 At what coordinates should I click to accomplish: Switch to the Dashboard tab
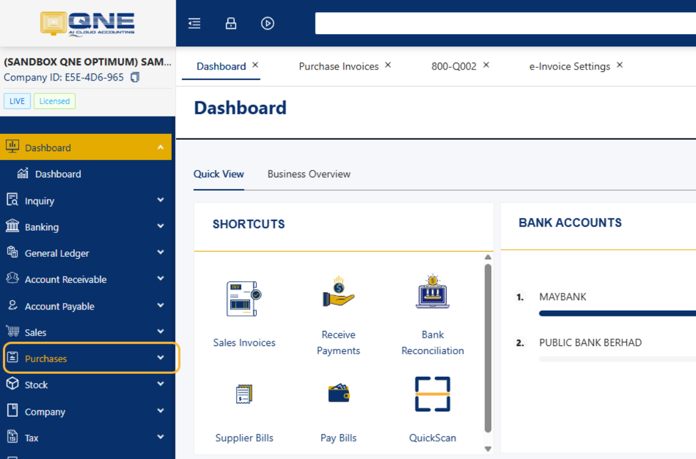221,66
